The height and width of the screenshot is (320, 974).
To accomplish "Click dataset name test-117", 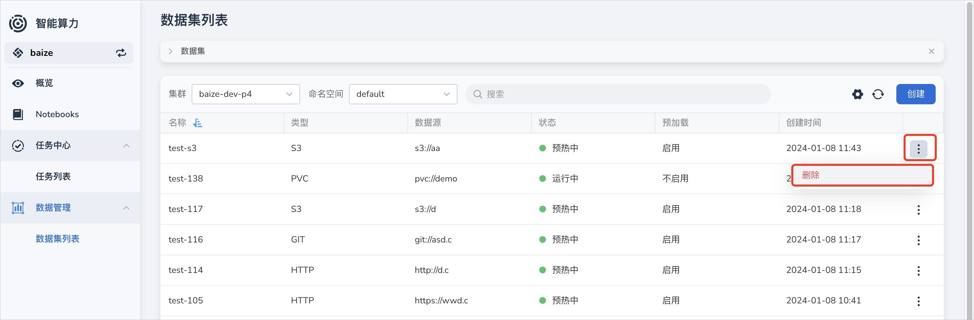I will (x=186, y=209).
